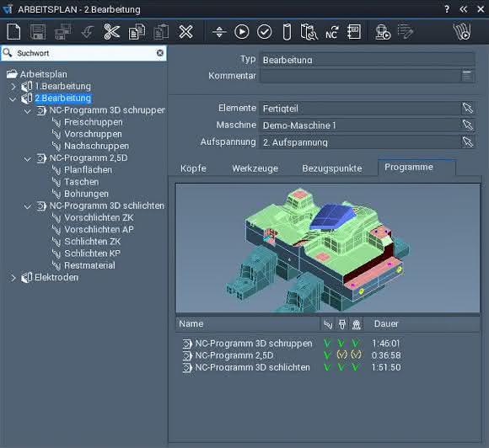Click the tool cylinder toolbar icon
This screenshot has height=448, width=489.
pos(287,32)
